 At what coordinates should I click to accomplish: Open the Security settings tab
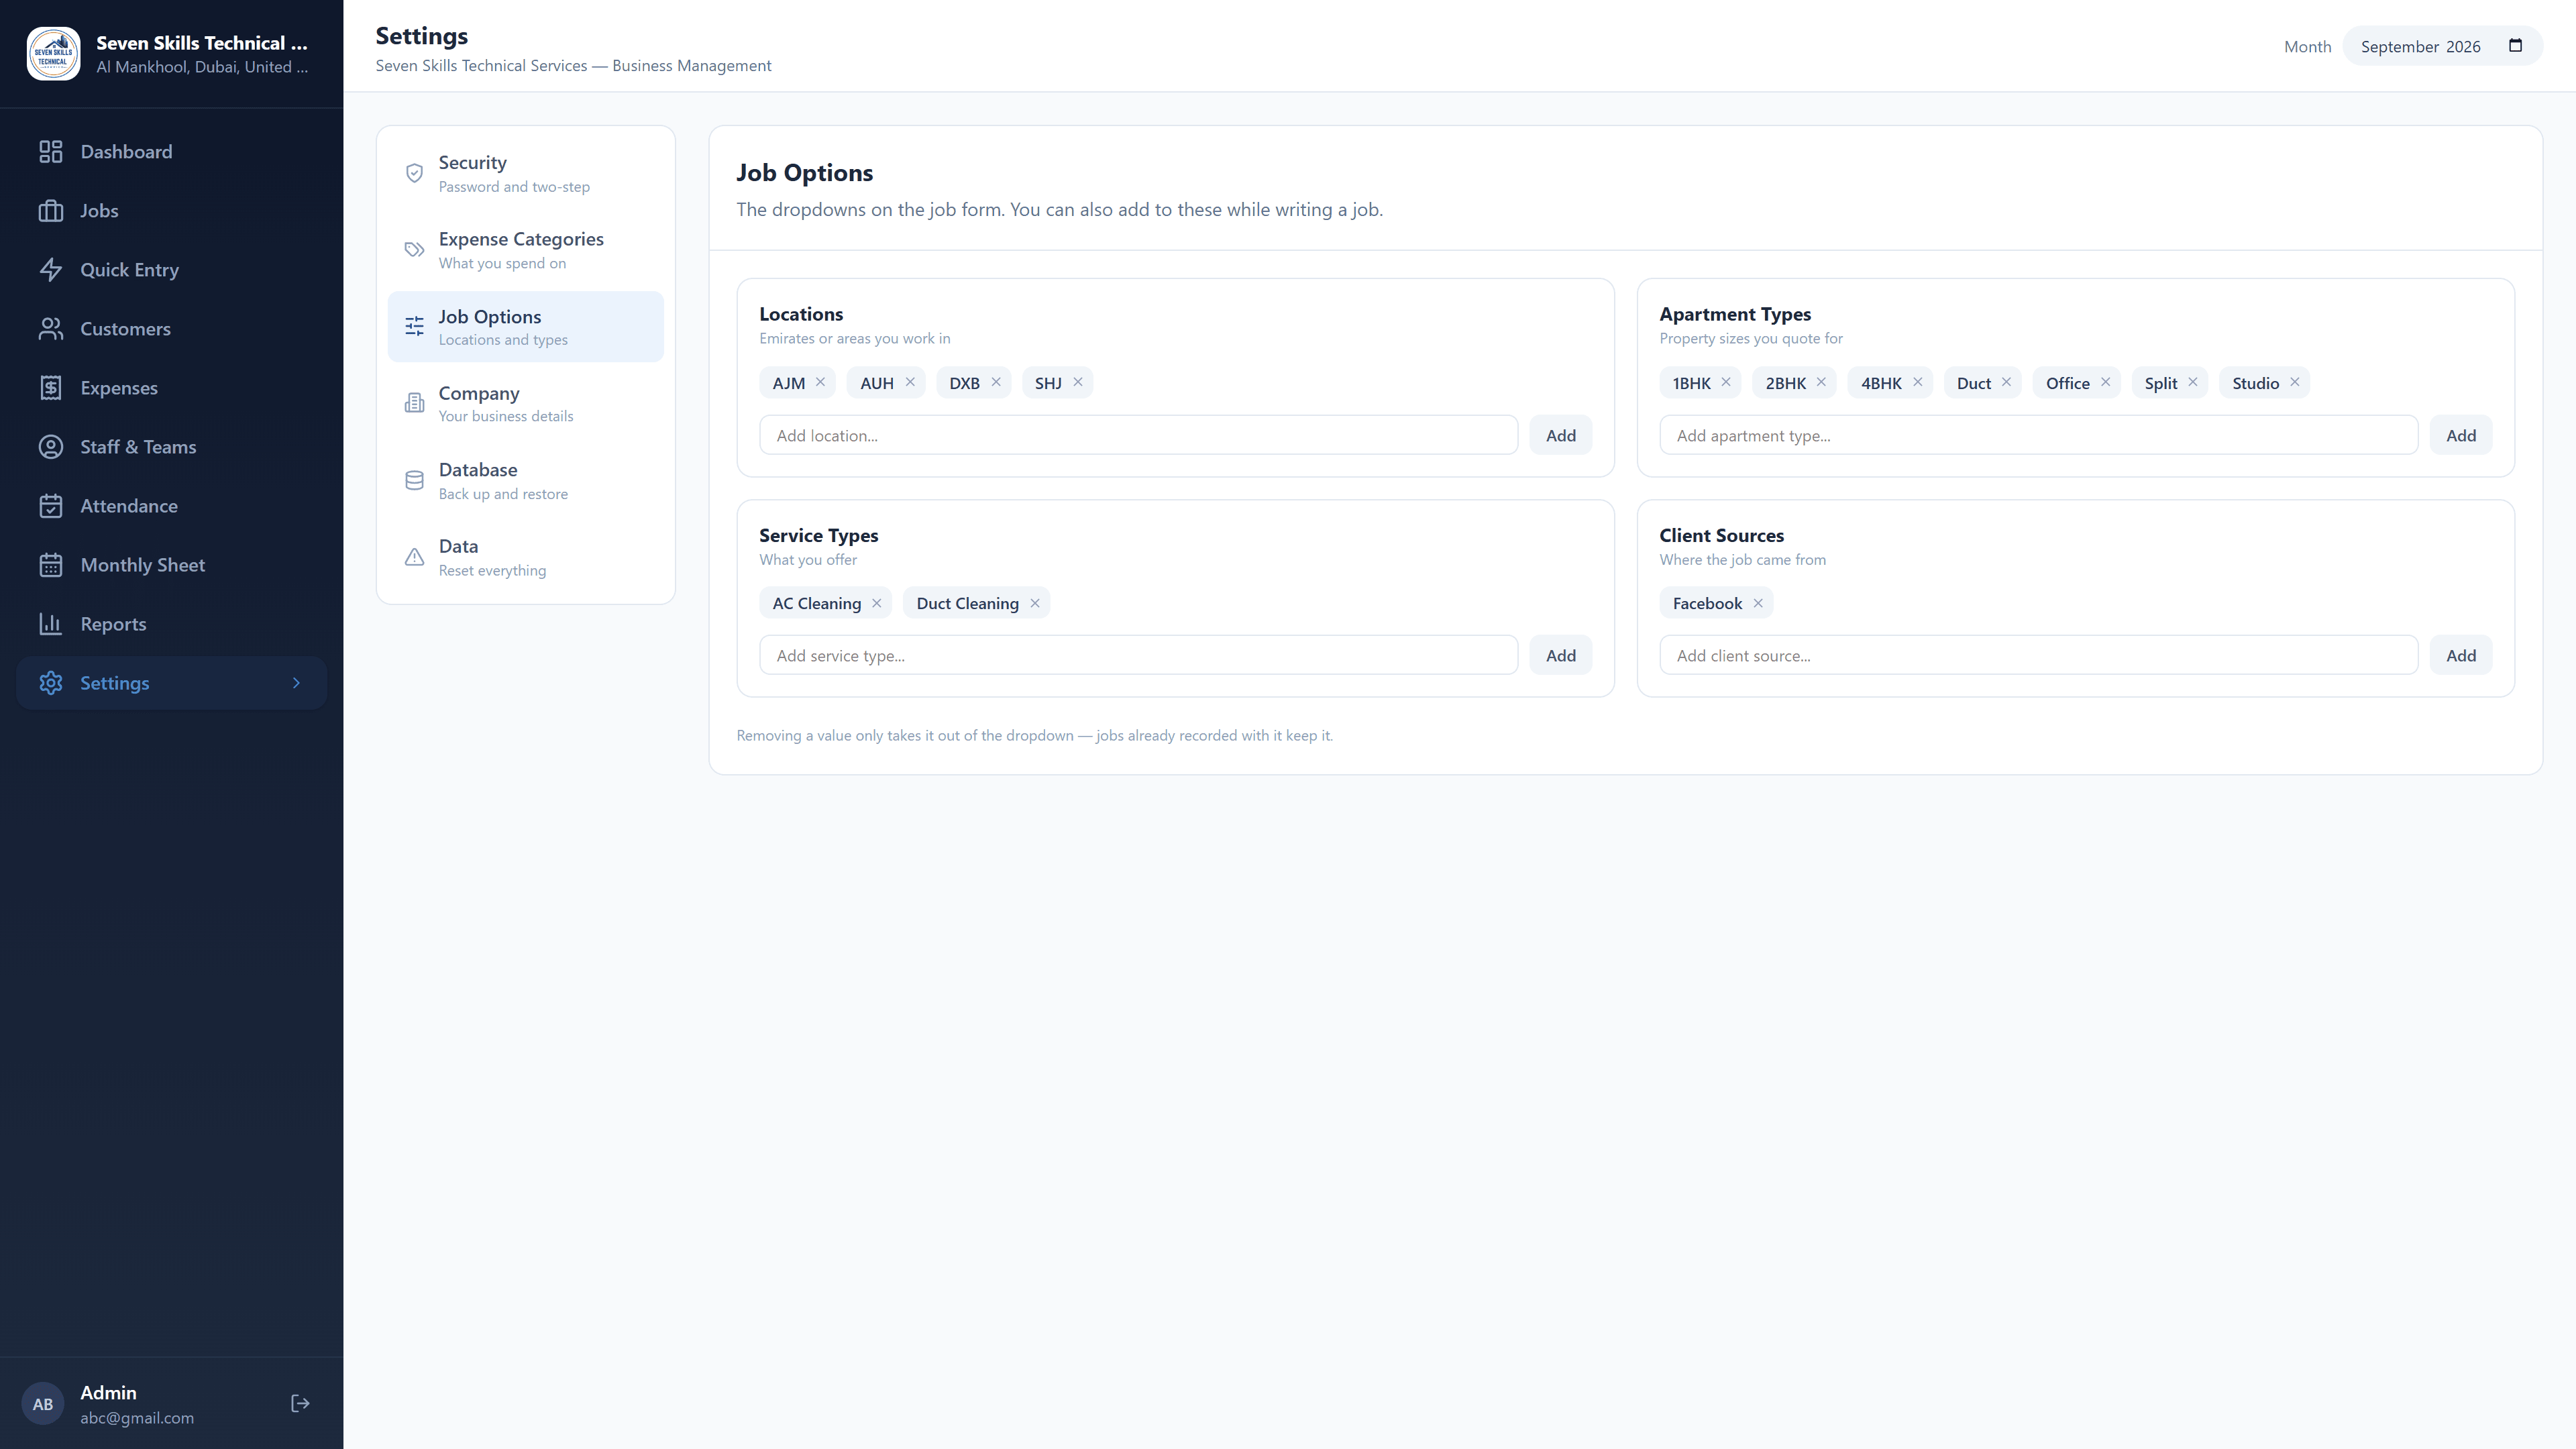coord(525,174)
